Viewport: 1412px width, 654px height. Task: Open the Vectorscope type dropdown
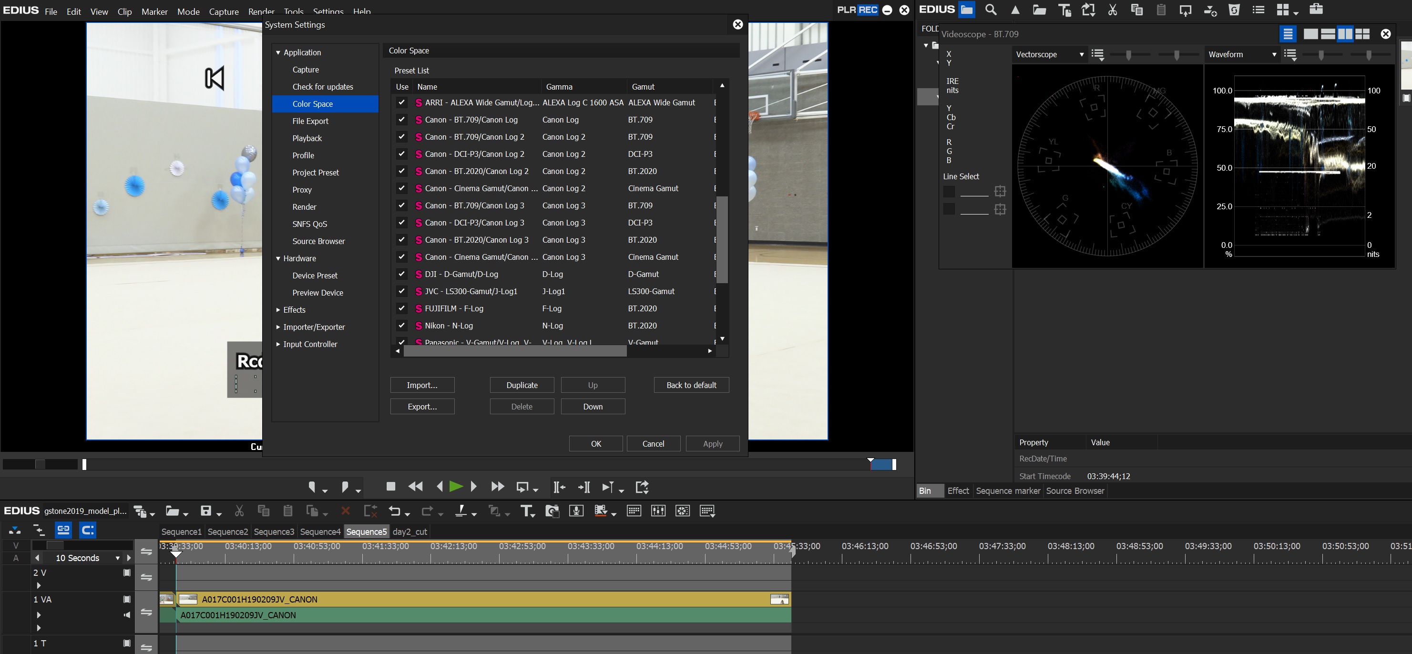tap(1049, 54)
